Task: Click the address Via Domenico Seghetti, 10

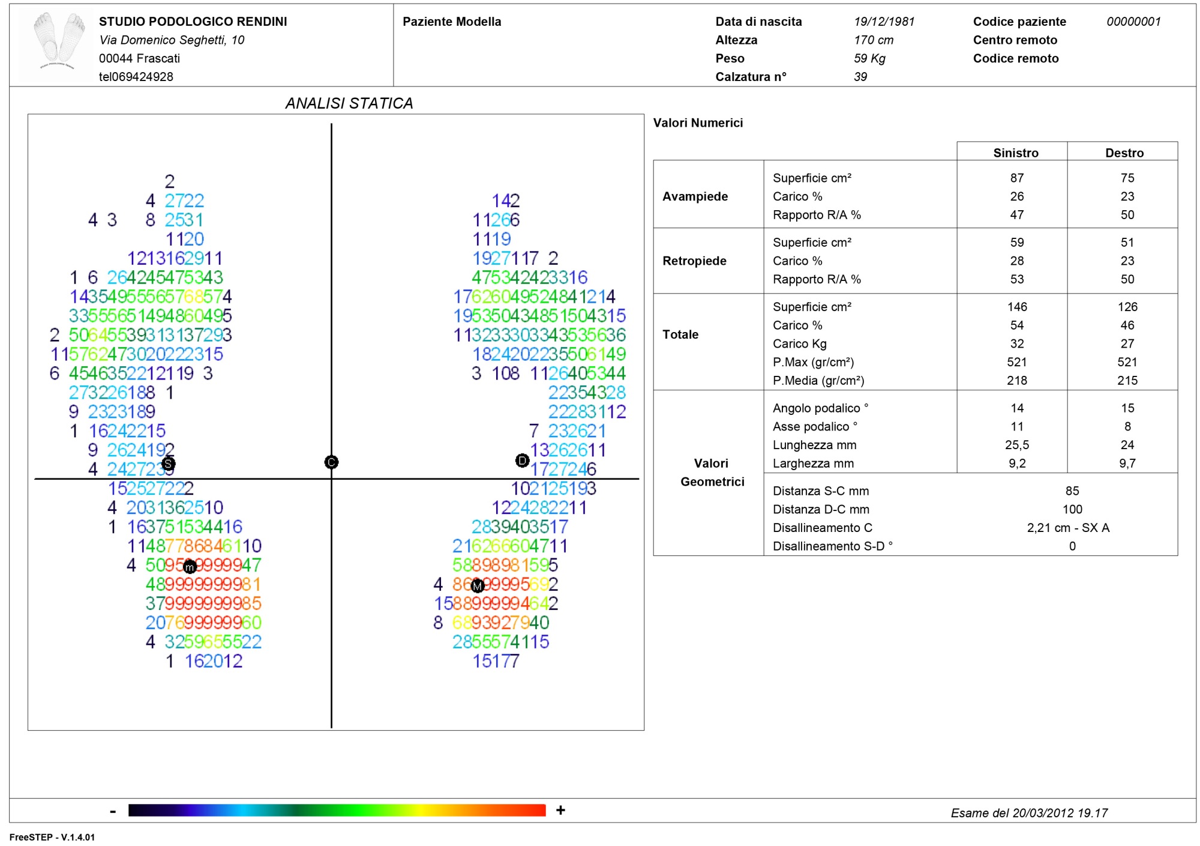Action: point(172,40)
